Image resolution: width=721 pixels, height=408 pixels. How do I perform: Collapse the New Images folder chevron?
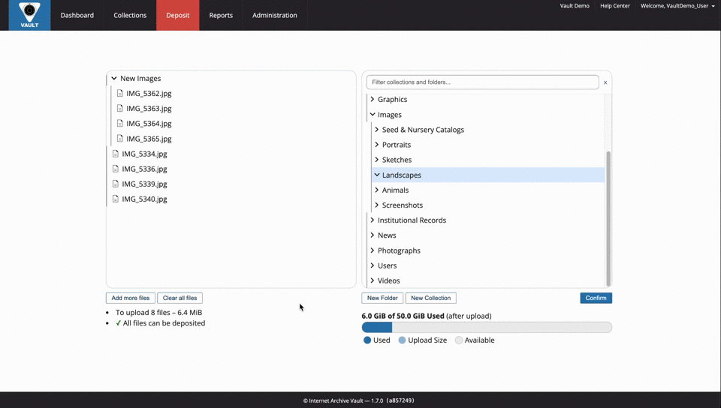pos(114,79)
